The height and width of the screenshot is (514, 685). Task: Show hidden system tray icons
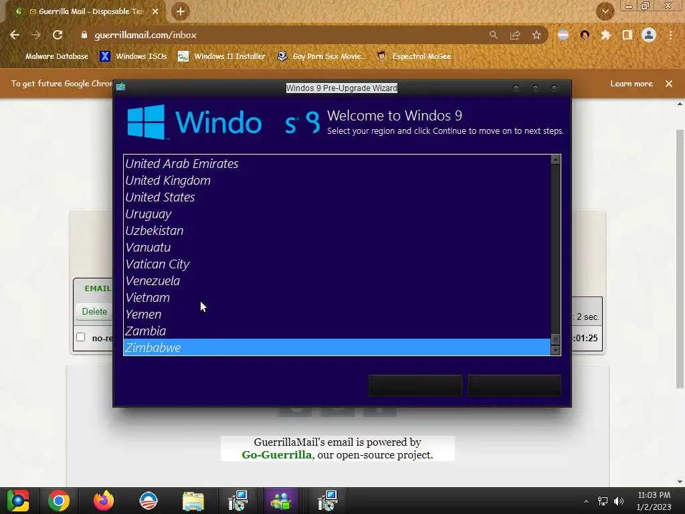[586, 501]
